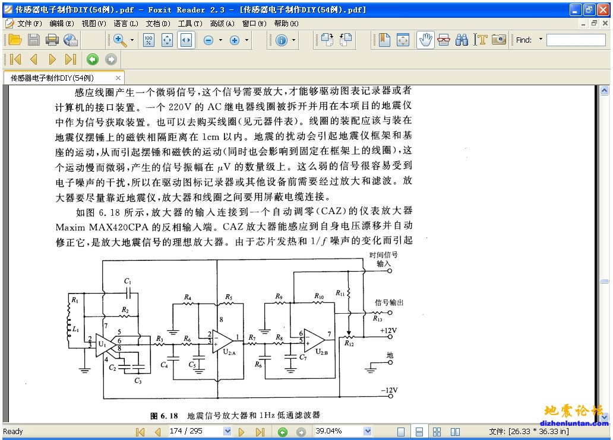Click the vertical scrollbar thumb
Screen dimensions: 613x440
(x=605, y=281)
